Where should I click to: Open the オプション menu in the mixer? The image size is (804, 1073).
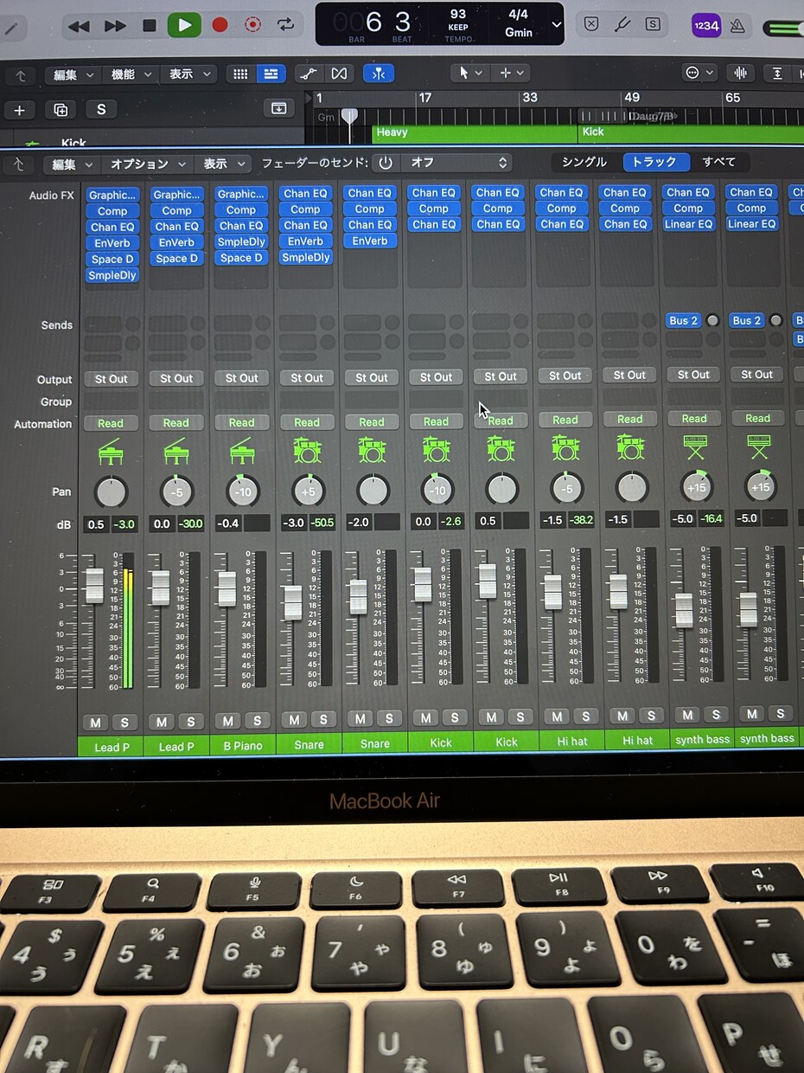click(147, 164)
